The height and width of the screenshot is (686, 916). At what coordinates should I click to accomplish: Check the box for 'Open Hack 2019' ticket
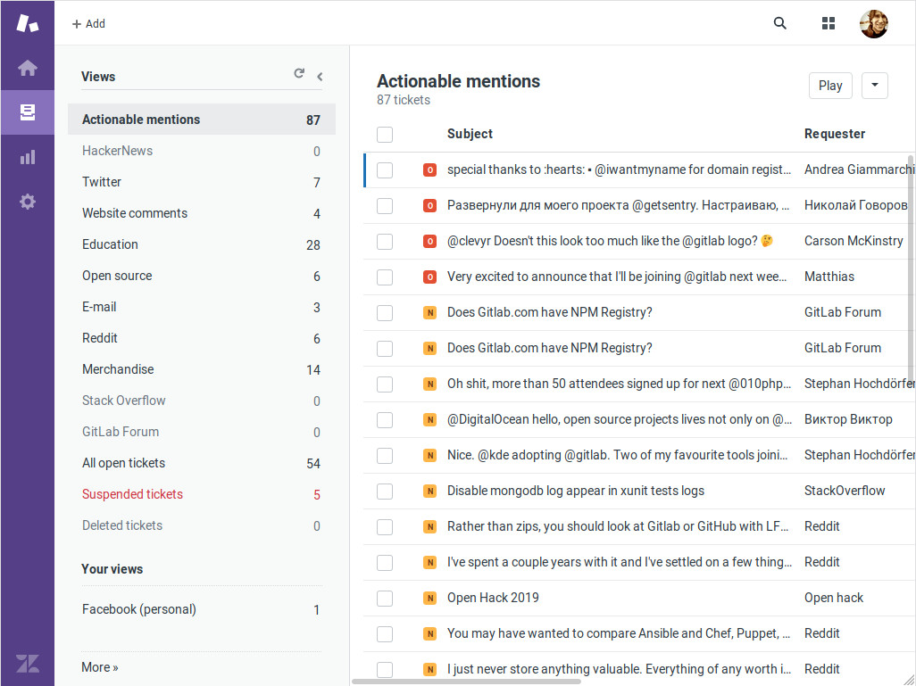pos(385,598)
